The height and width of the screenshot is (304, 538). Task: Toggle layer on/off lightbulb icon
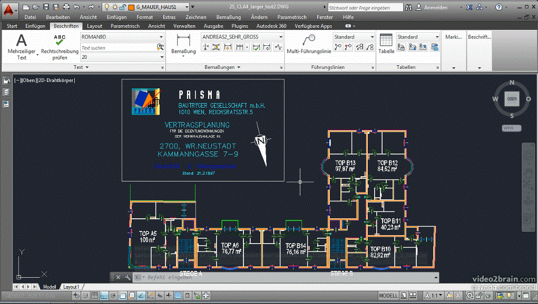(x=107, y=7)
